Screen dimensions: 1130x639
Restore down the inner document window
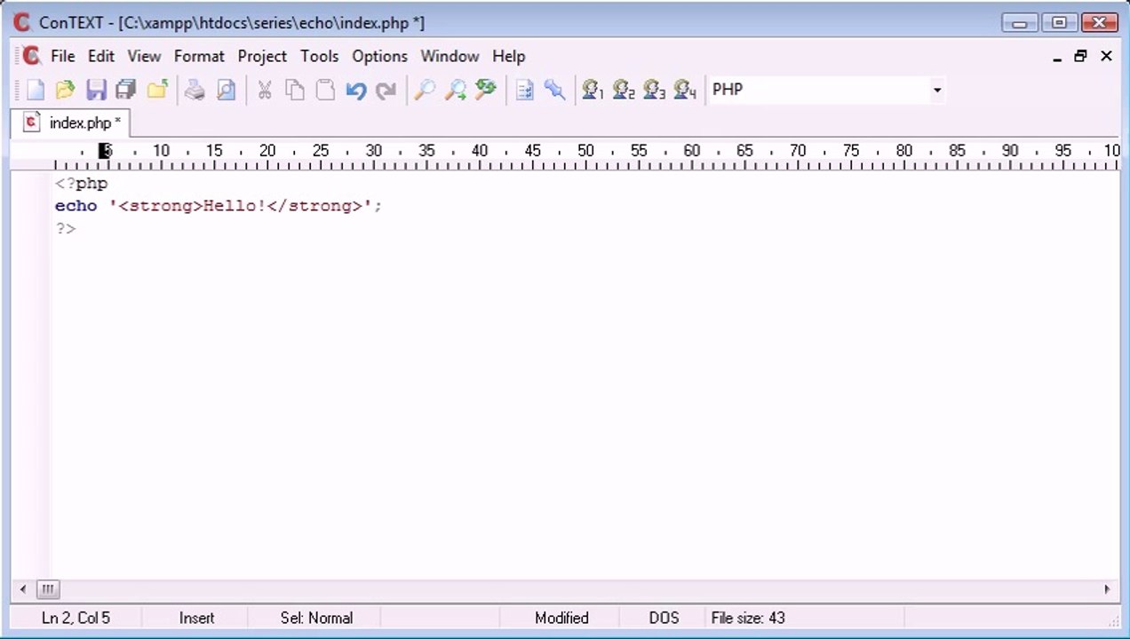point(1080,56)
